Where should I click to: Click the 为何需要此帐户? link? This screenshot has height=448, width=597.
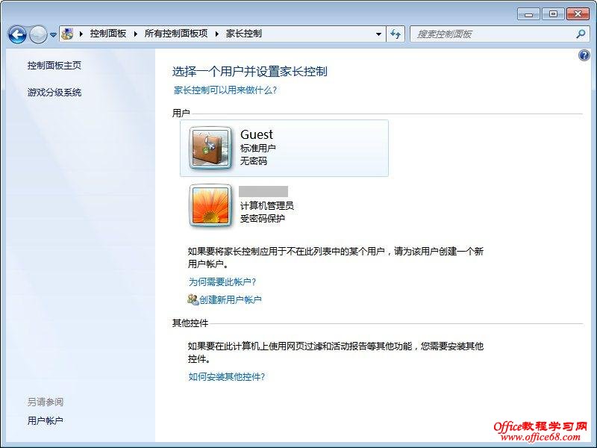click(222, 282)
